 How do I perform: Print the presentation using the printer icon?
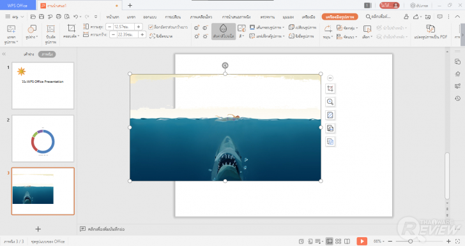pyautogui.click(x=59, y=17)
